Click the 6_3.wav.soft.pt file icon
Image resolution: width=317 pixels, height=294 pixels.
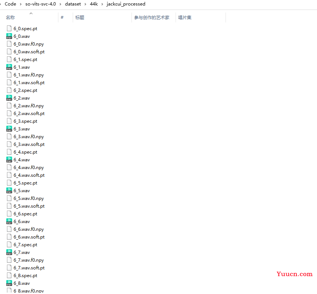[9, 144]
